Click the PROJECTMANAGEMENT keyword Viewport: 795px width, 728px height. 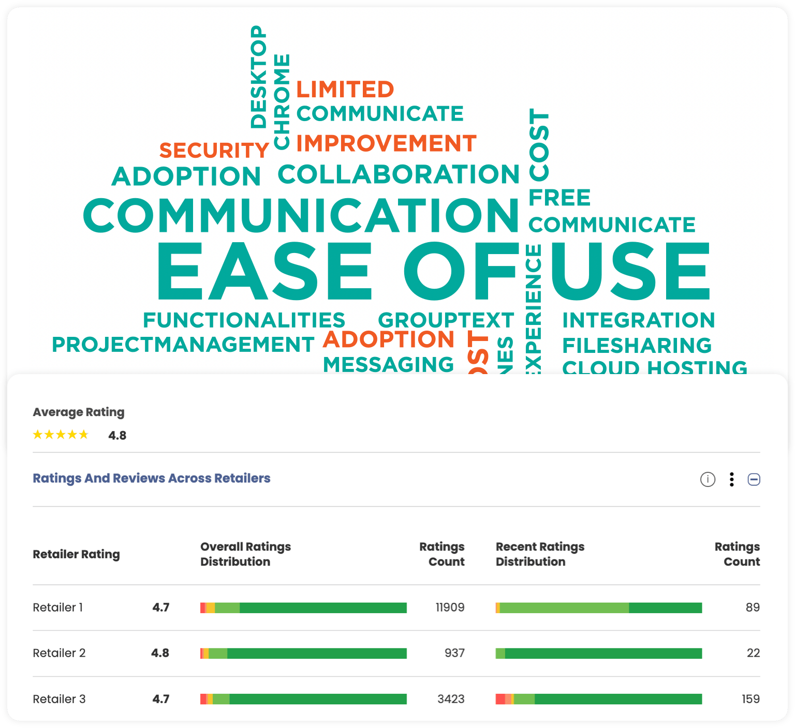coord(183,345)
